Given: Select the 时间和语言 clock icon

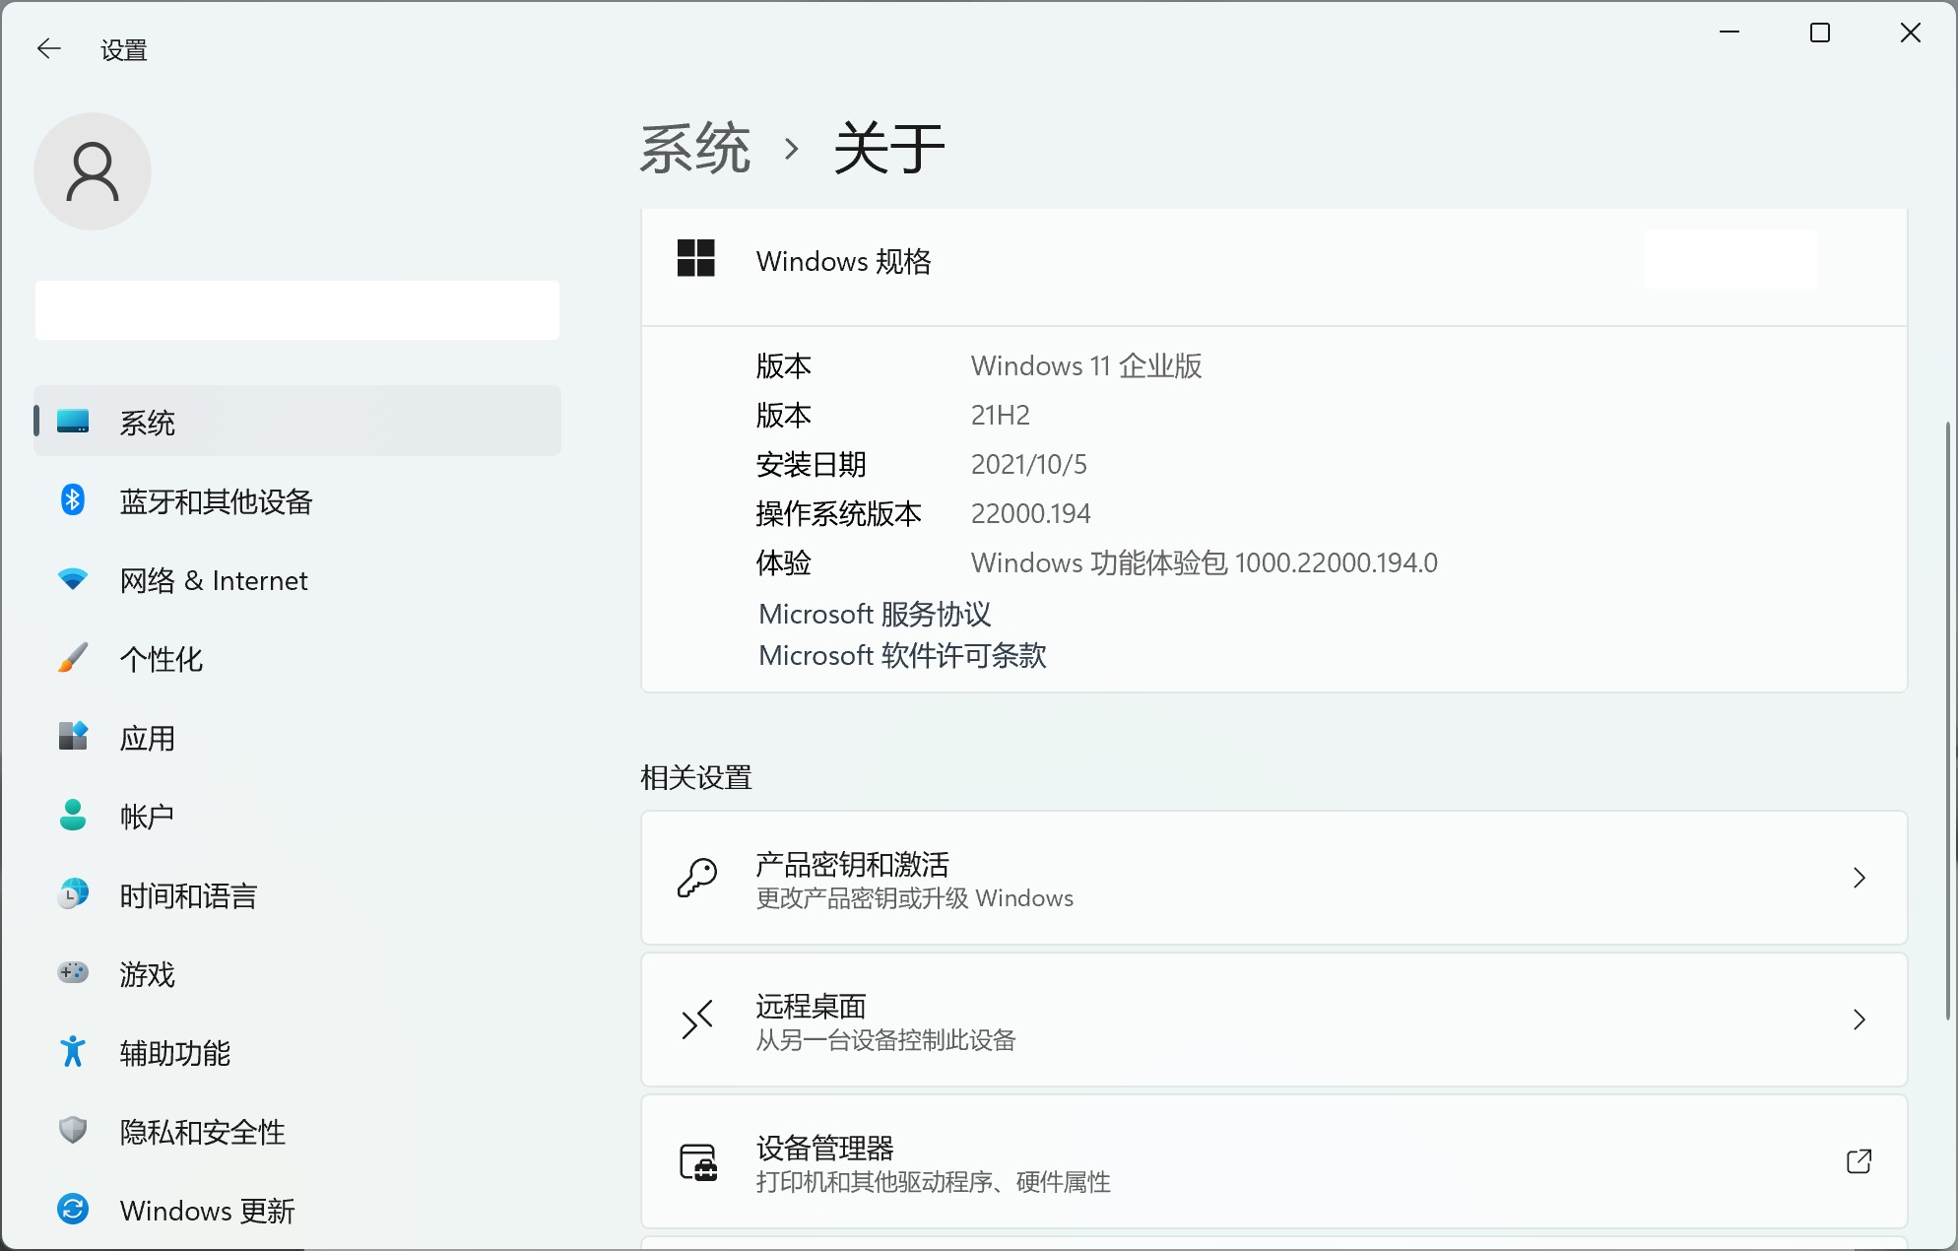Looking at the screenshot, I should click(72, 894).
